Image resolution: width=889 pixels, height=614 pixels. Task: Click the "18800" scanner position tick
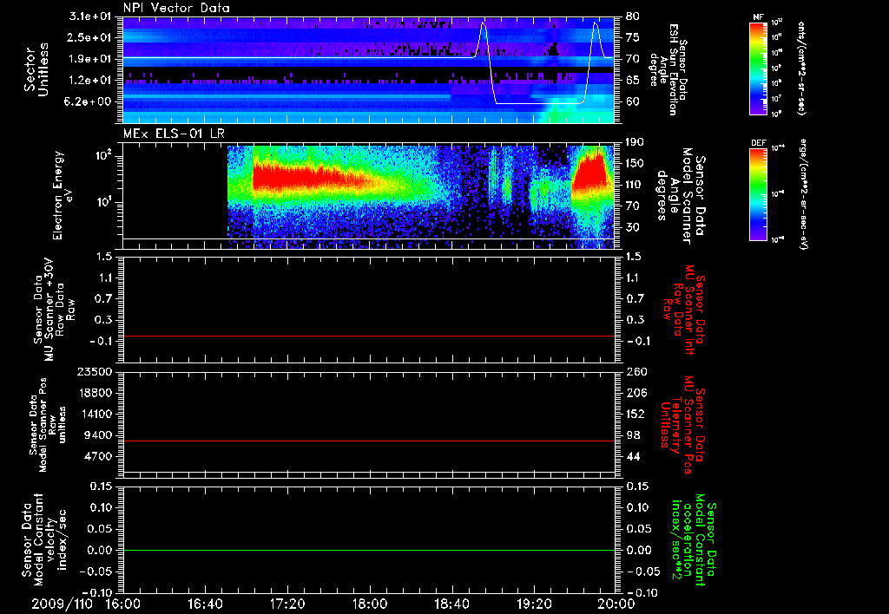(x=95, y=393)
